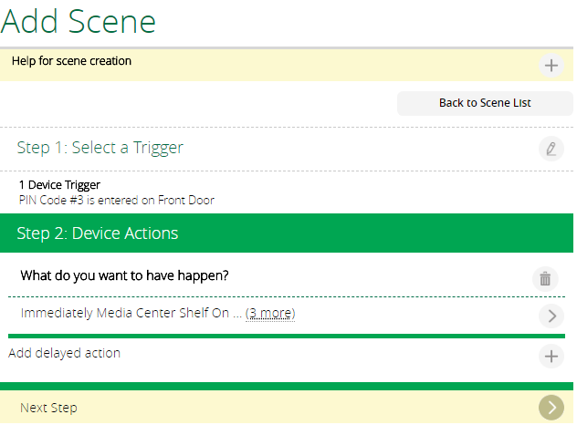Click the Add Scene page title
577x425 pixels.
[79, 21]
